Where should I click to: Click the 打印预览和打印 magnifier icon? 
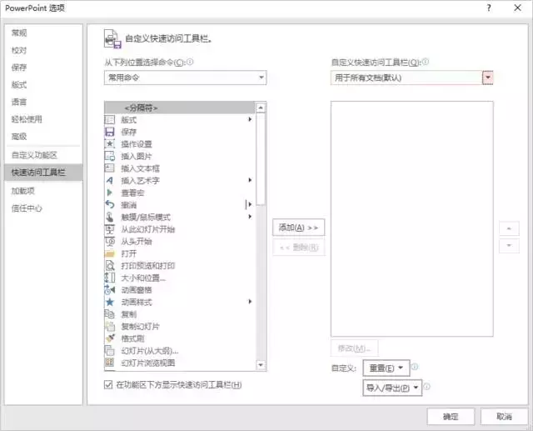click(109, 266)
